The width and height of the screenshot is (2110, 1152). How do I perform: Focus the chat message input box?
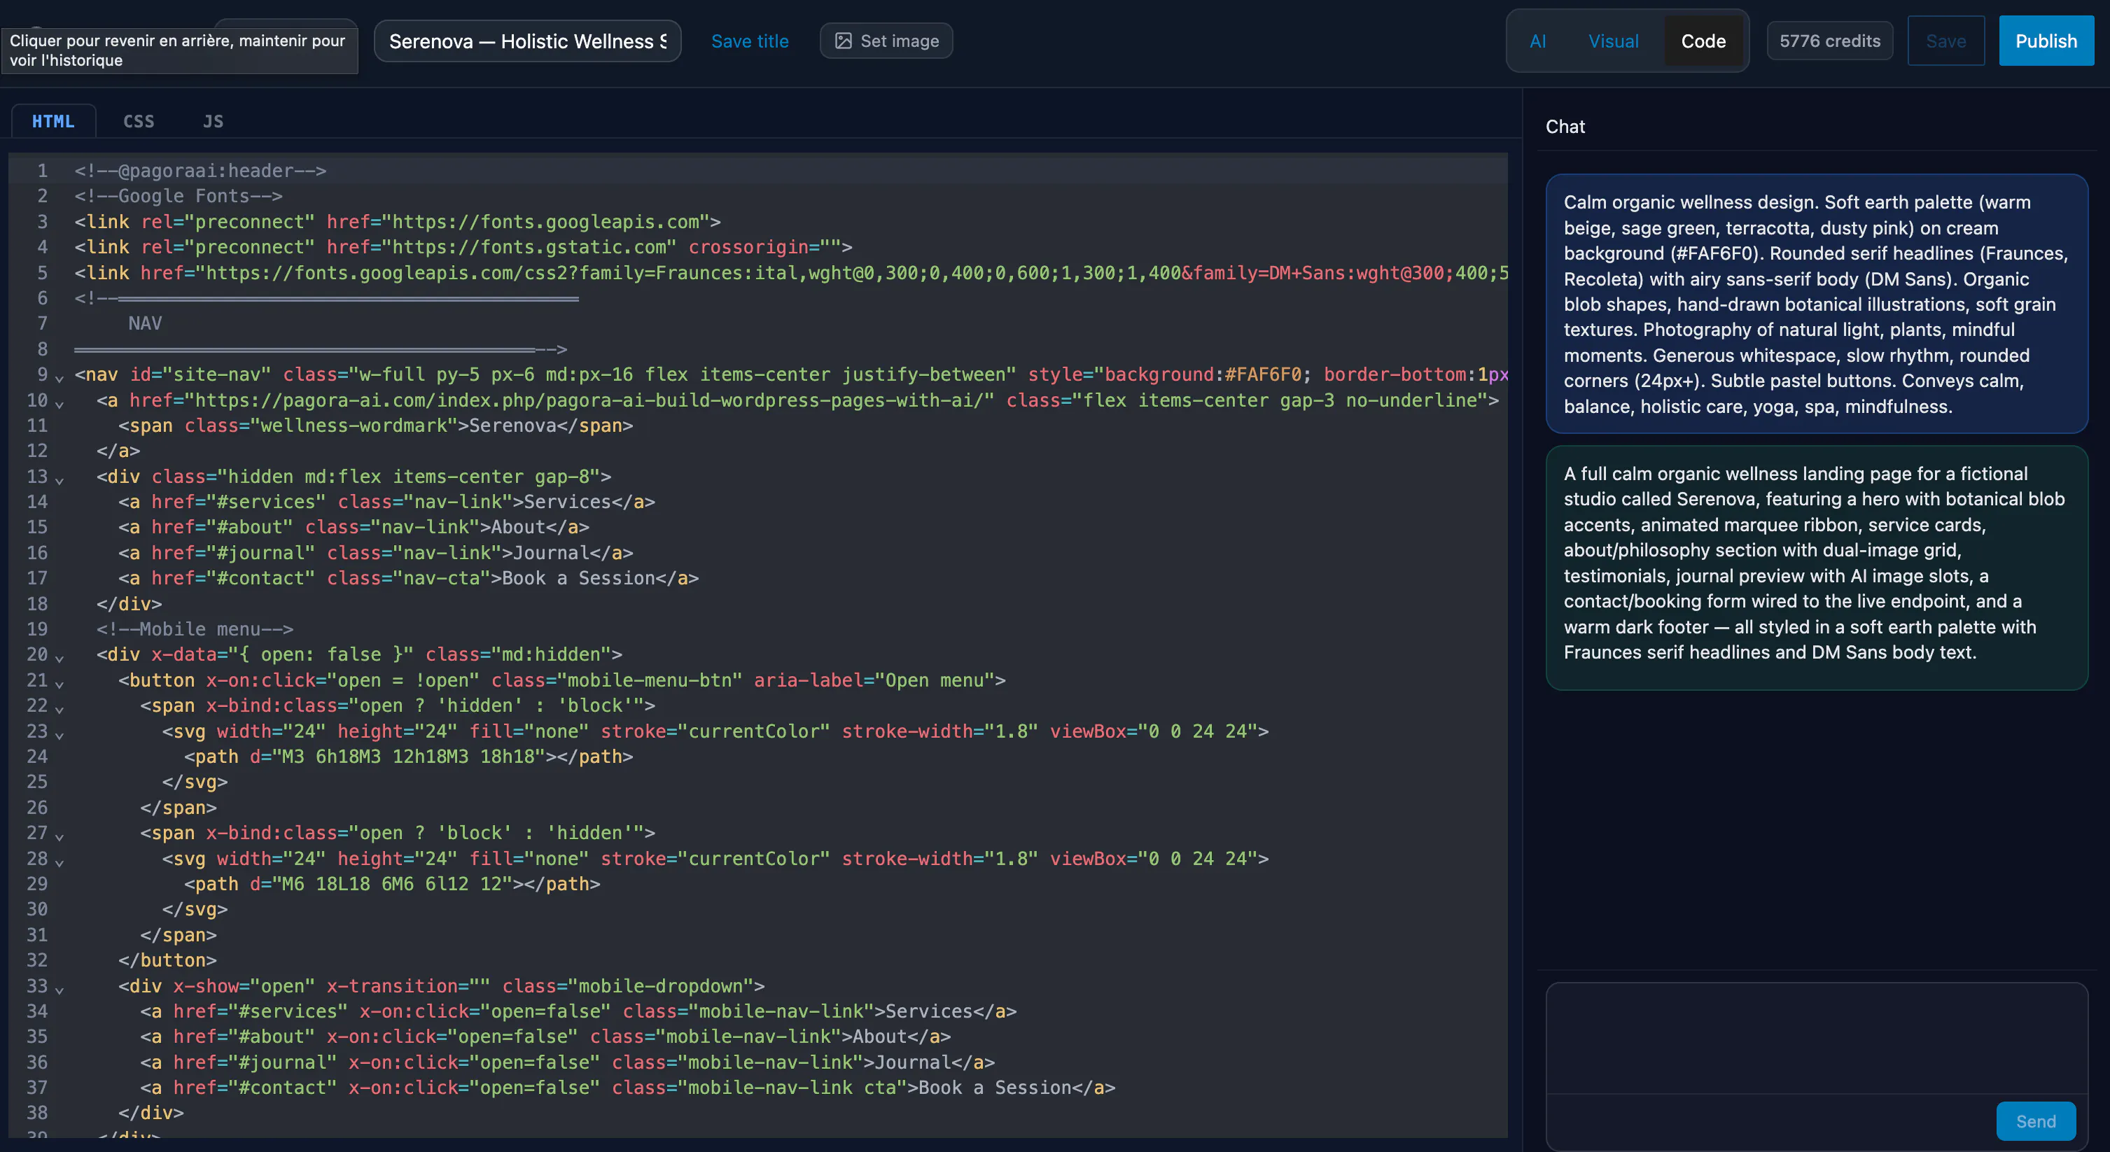coord(1816,1039)
